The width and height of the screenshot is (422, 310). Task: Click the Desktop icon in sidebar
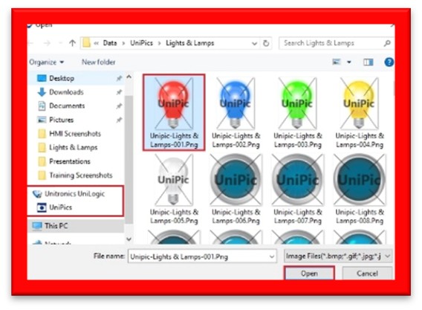(42, 78)
